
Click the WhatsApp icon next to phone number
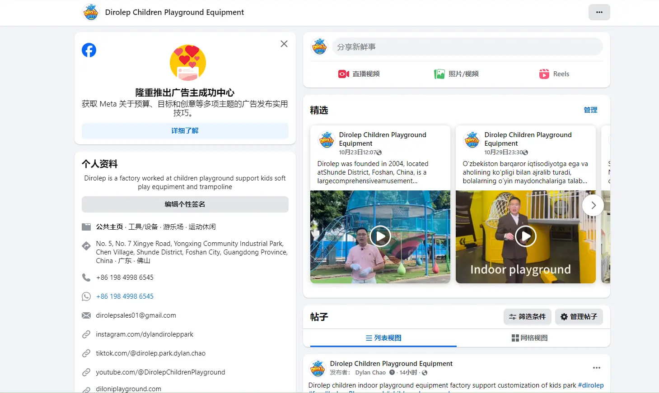86,296
